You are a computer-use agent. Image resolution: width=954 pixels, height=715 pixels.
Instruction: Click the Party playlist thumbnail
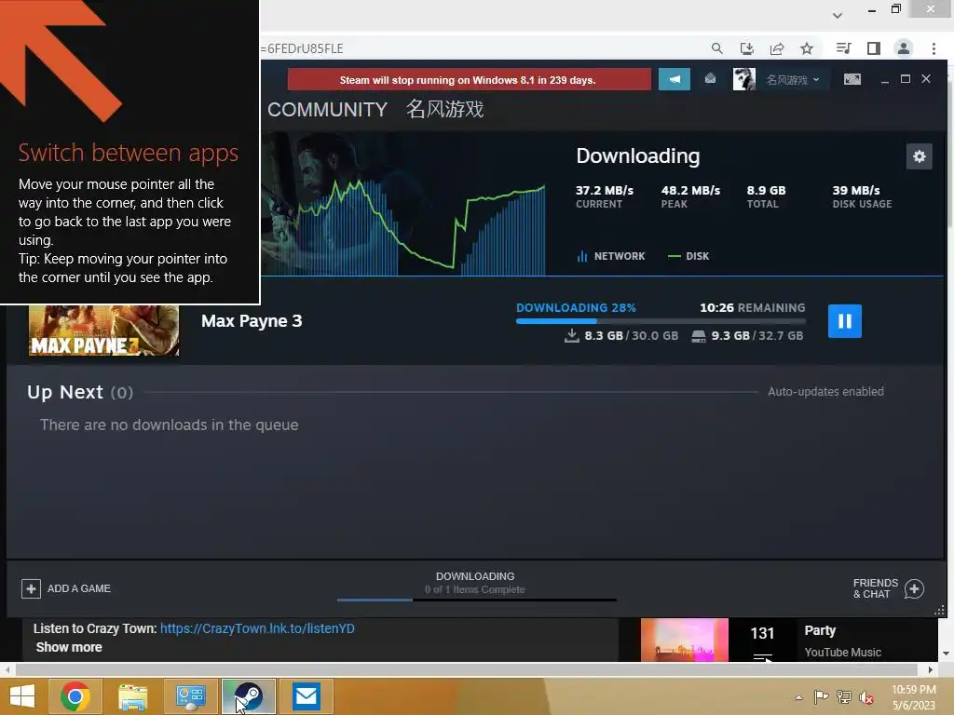[x=684, y=640]
